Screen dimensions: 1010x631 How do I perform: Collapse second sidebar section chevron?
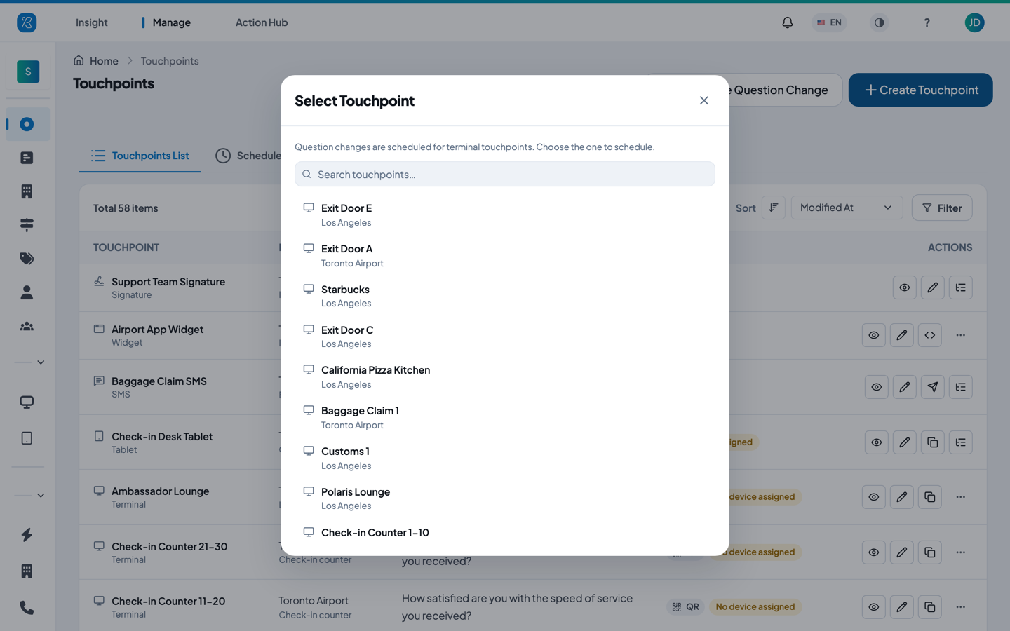(x=41, y=496)
